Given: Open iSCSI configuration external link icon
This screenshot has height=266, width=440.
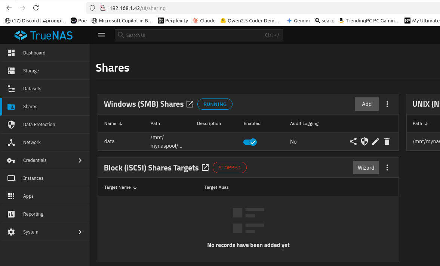Looking at the screenshot, I should 205,168.
